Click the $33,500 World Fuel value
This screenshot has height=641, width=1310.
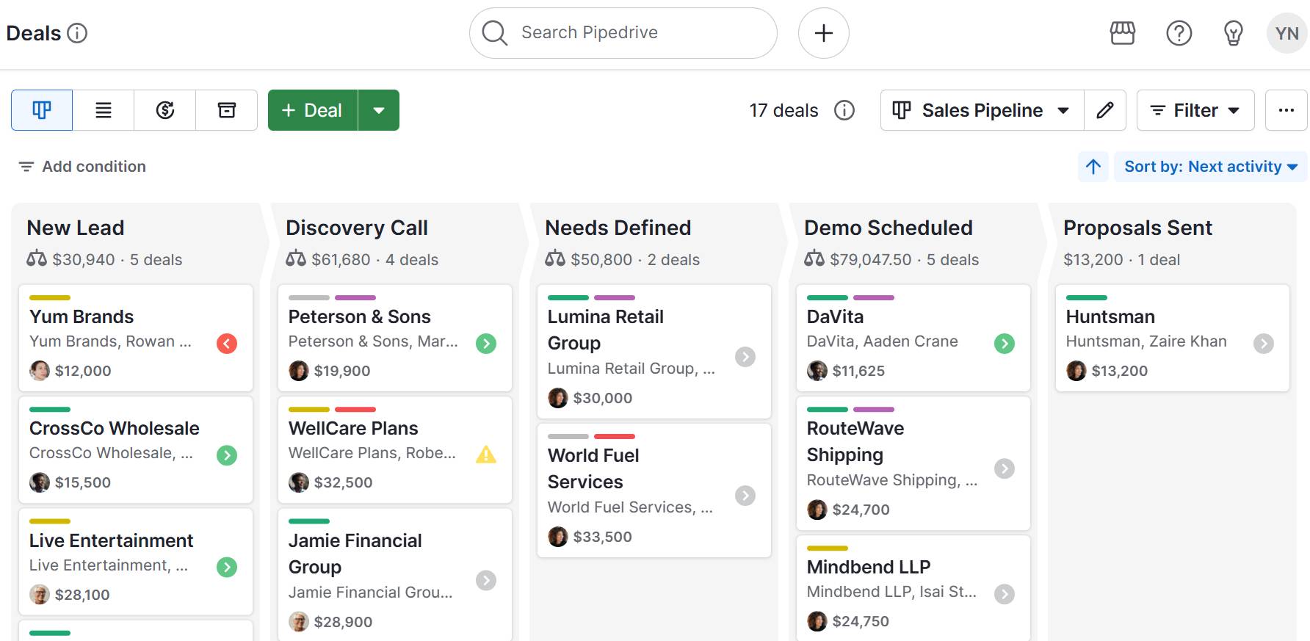[x=603, y=537]
